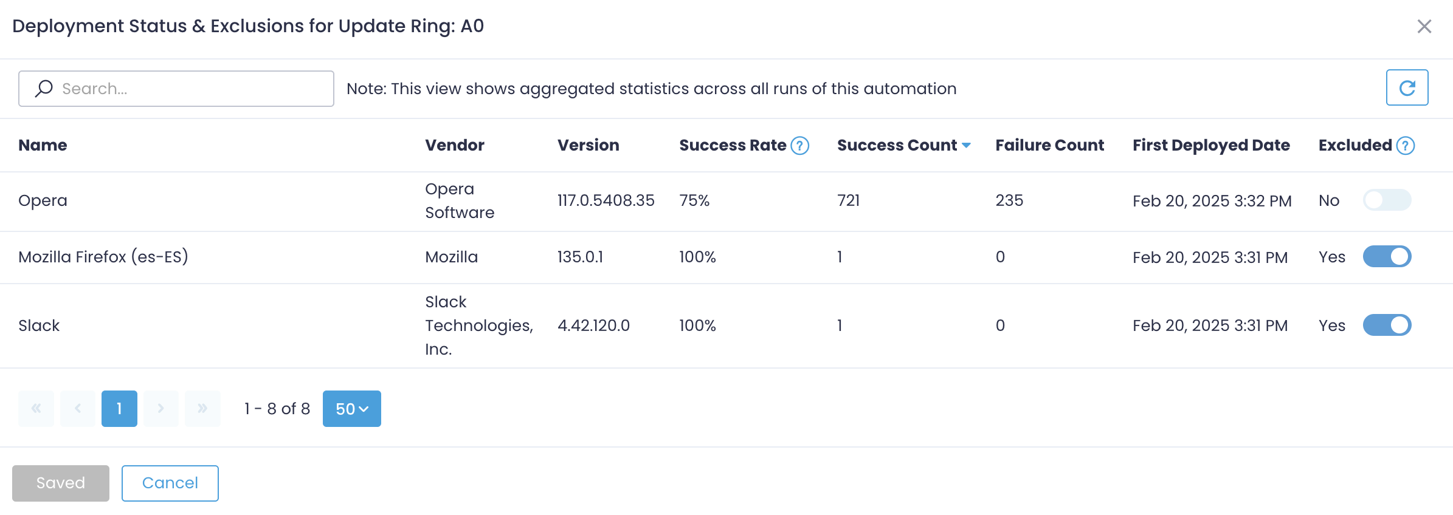The height and width of the screenshot is (515, 1453).
Task: Sort by Success Count column arrow
Action: coord(966,146)
